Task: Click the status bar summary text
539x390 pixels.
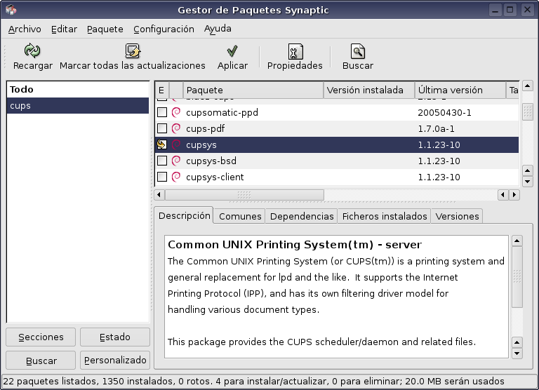Action: click(253, 382)
